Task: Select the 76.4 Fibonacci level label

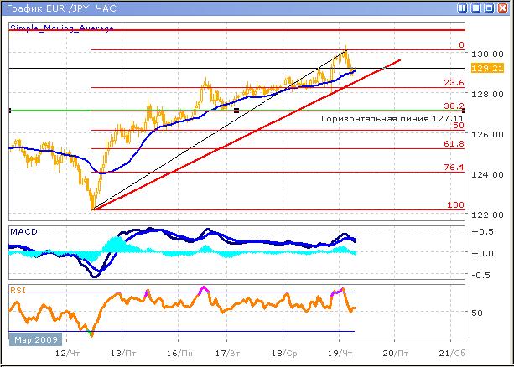Action: tap(453, 168)
